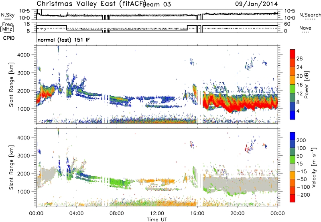Screen dimensions: 321x222
Task: Click the '4000' tick of the power panel
Action: coord(24,55)
